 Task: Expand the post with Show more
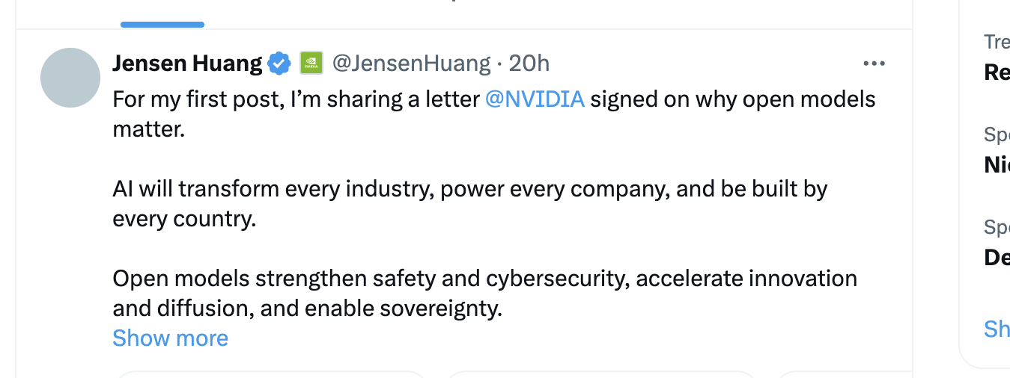pos(170,338)
